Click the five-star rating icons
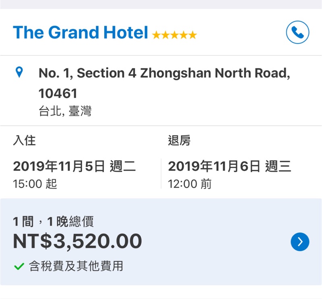 [x=174, y=35]
